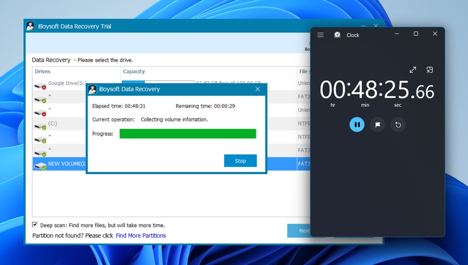Minimize the Clock window
Screen dimensions: 468x265
pyautogui.click(x=397, y=34)
